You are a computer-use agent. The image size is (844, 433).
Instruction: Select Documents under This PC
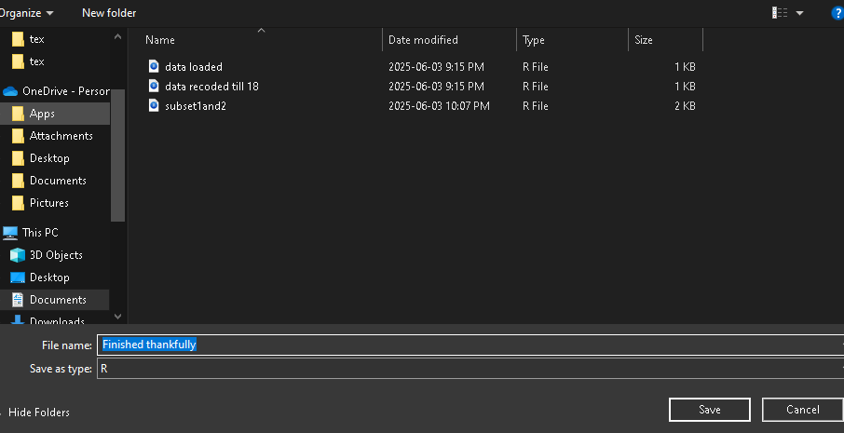pyautogui.click(x=58, y=300)
